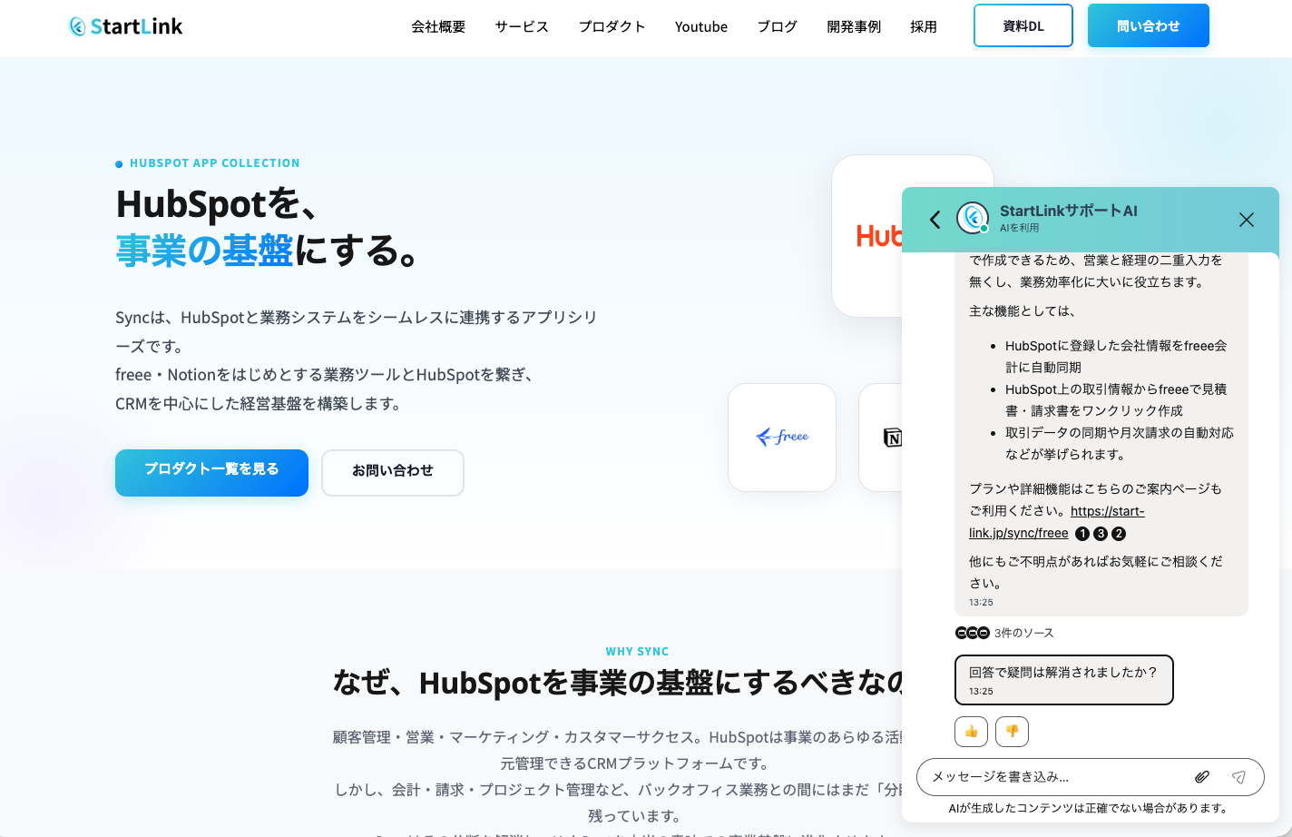Click the WHY SYNC heading label
Screen dimensions: 1292x837
(637, 652)
